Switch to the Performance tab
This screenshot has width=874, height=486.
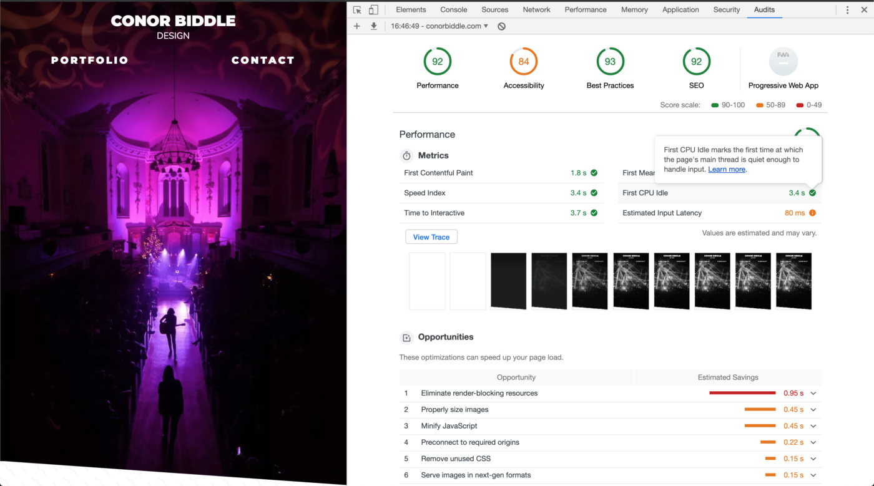[586, 10]
